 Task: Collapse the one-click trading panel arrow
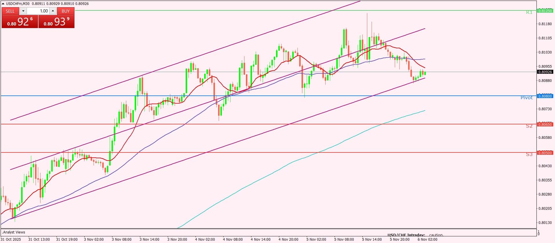pos(3,4)
